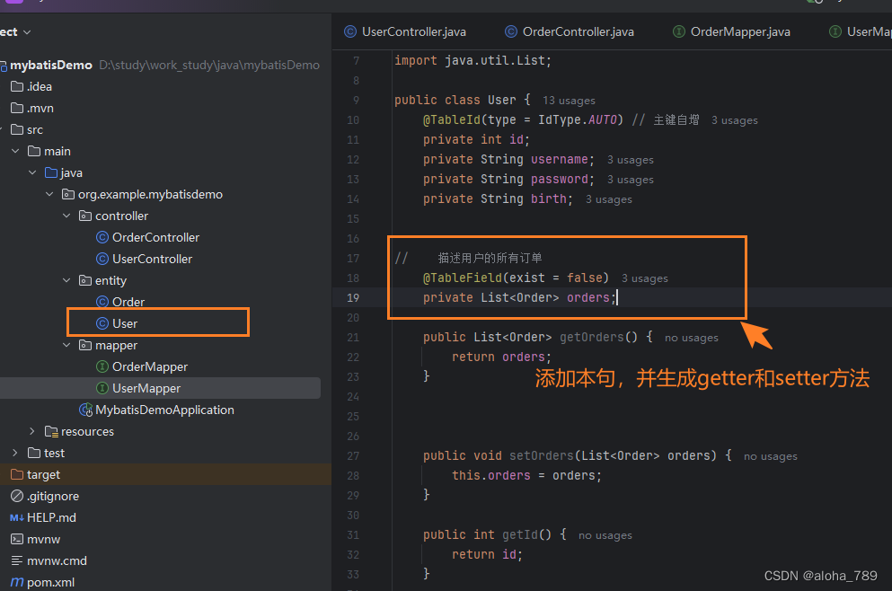The width and height of the screenshot is (892, 591).
Task: Open the HELP.md file
Action: pyautogui.click(x=51, y=517)
